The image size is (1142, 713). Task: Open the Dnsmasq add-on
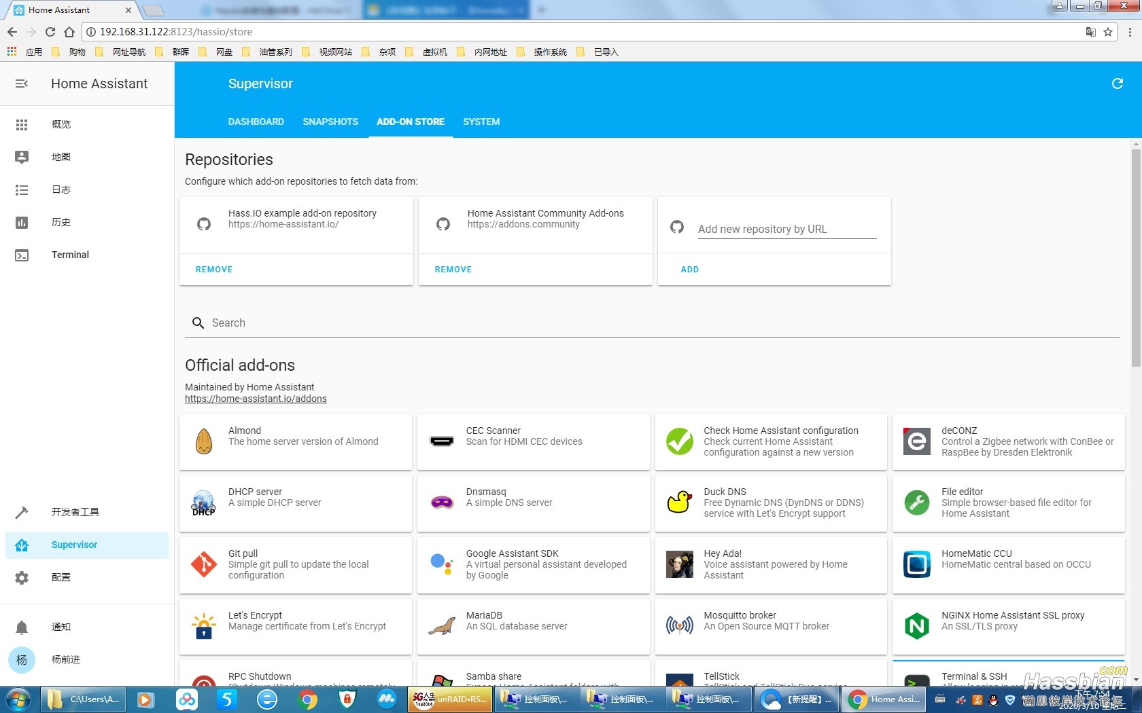click(534, 503)
